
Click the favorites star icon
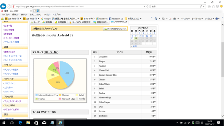coord(213,6)
